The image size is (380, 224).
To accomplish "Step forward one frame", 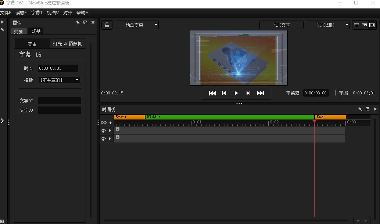I will coord(248,93).
